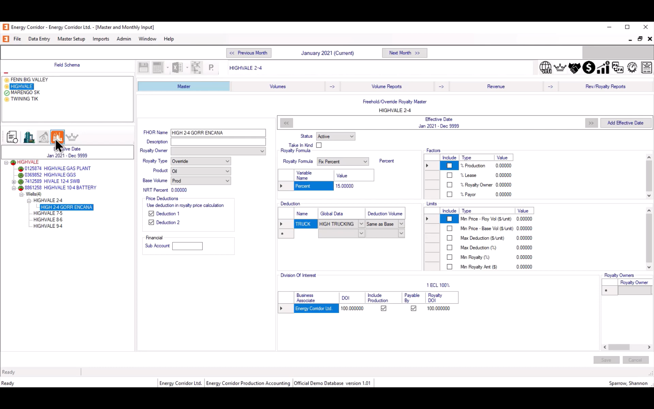The image size is (654, 409).
Task: Switch to the Volumes tab
Action: [278, 87]
